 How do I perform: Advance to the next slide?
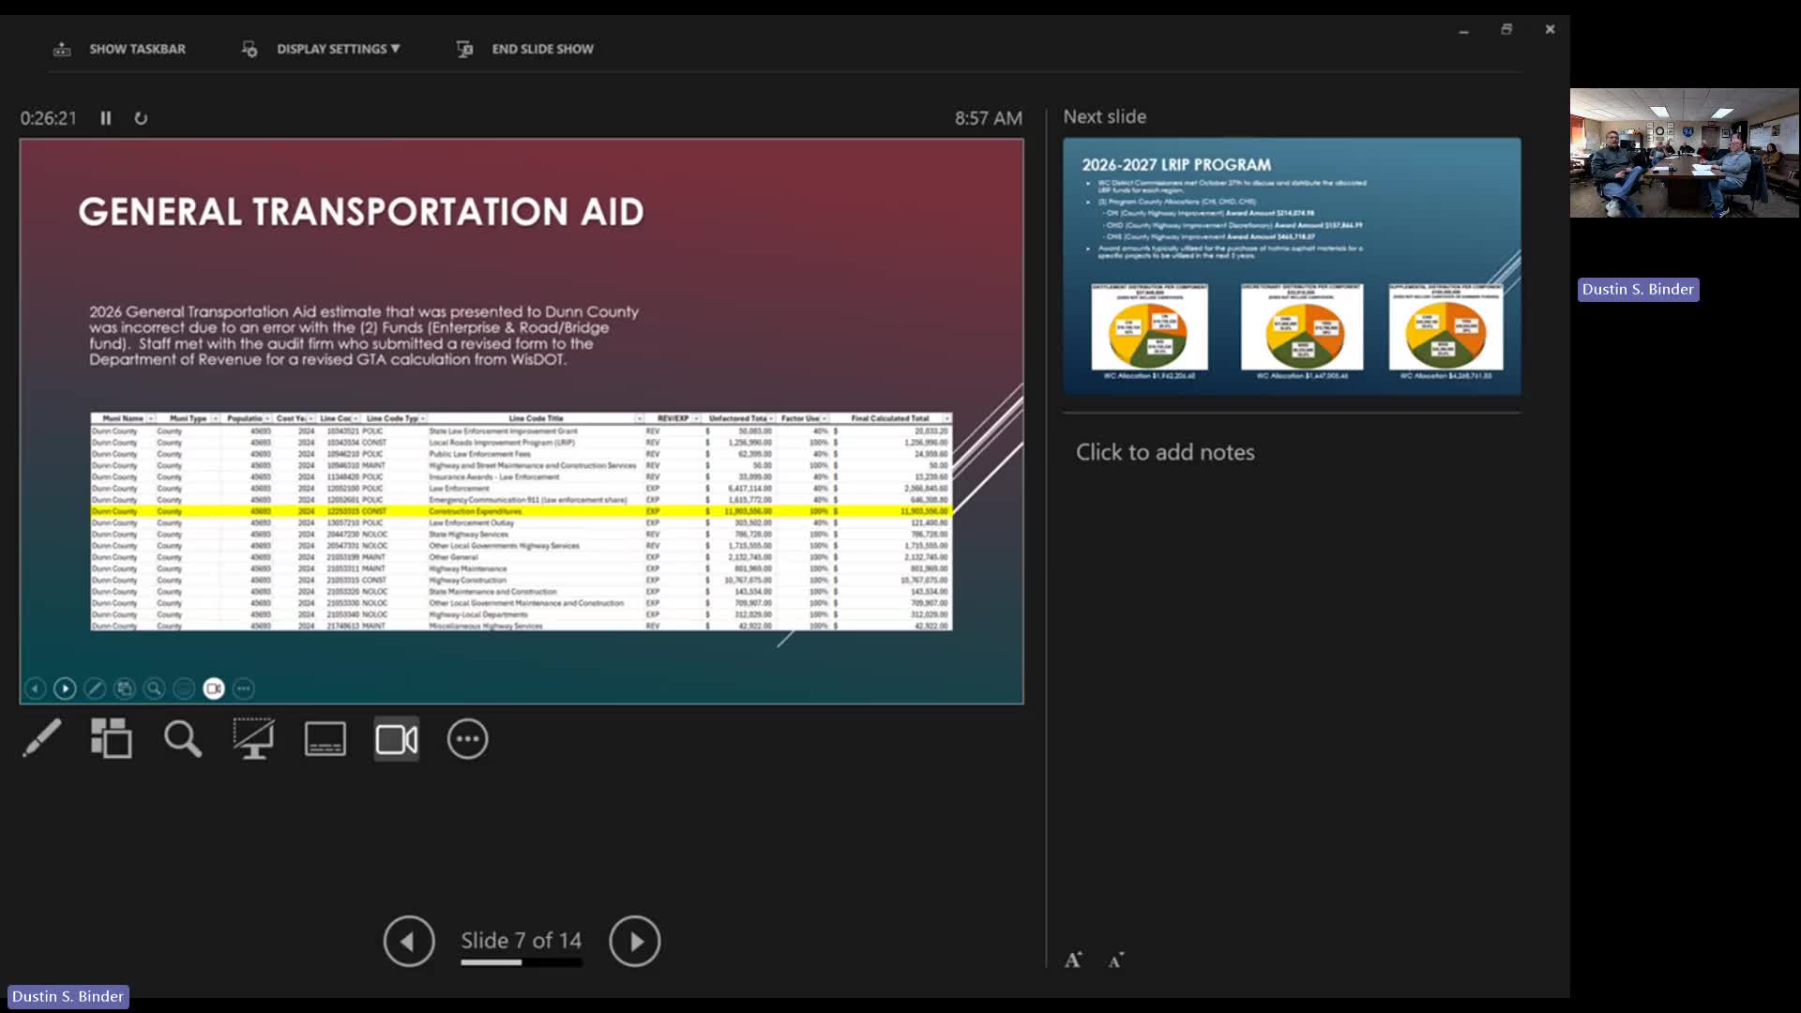click(x=635, y=941)
